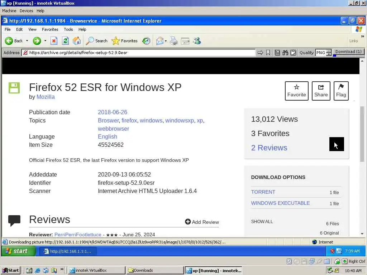
Task: Click the page scrollbar down arrow
Action: click(x=362, y=233)
